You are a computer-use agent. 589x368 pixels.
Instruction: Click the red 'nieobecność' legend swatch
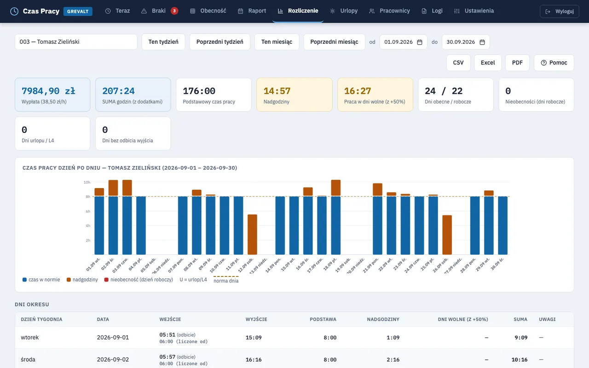[x=106, y=280]
